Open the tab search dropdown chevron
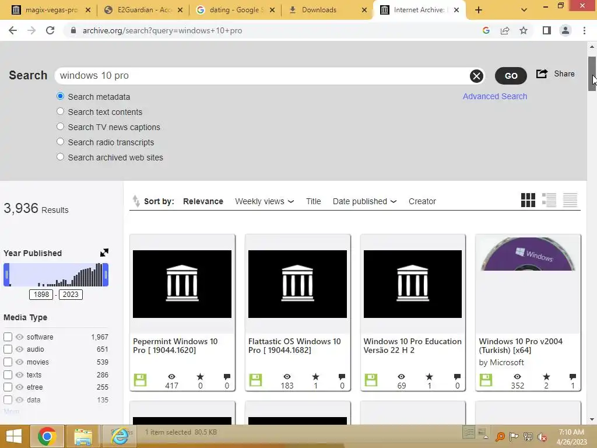The image size is (597, 448). 524,10
